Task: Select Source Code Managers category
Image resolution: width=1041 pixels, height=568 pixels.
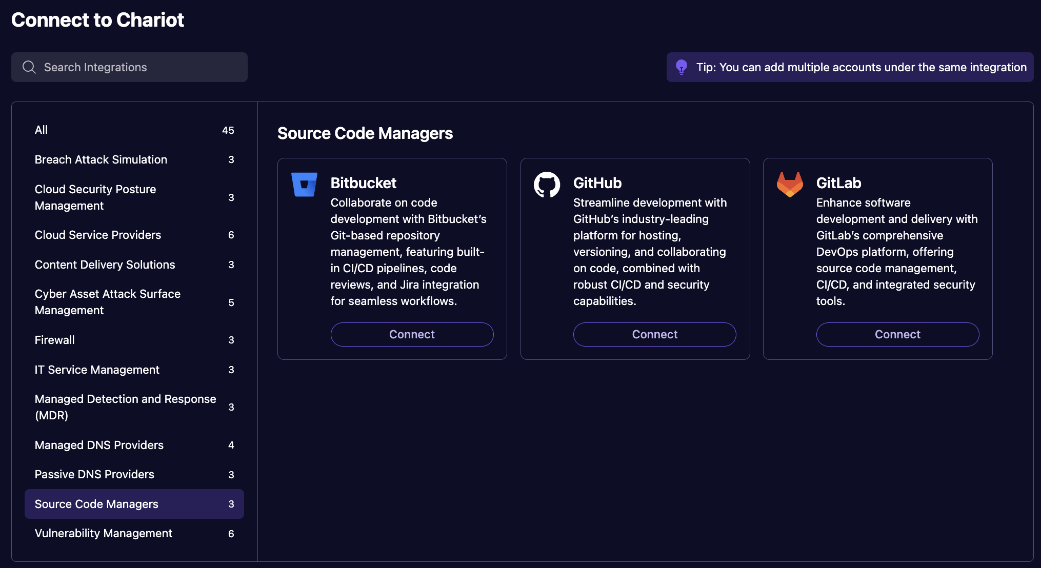Action: (134, 504)
